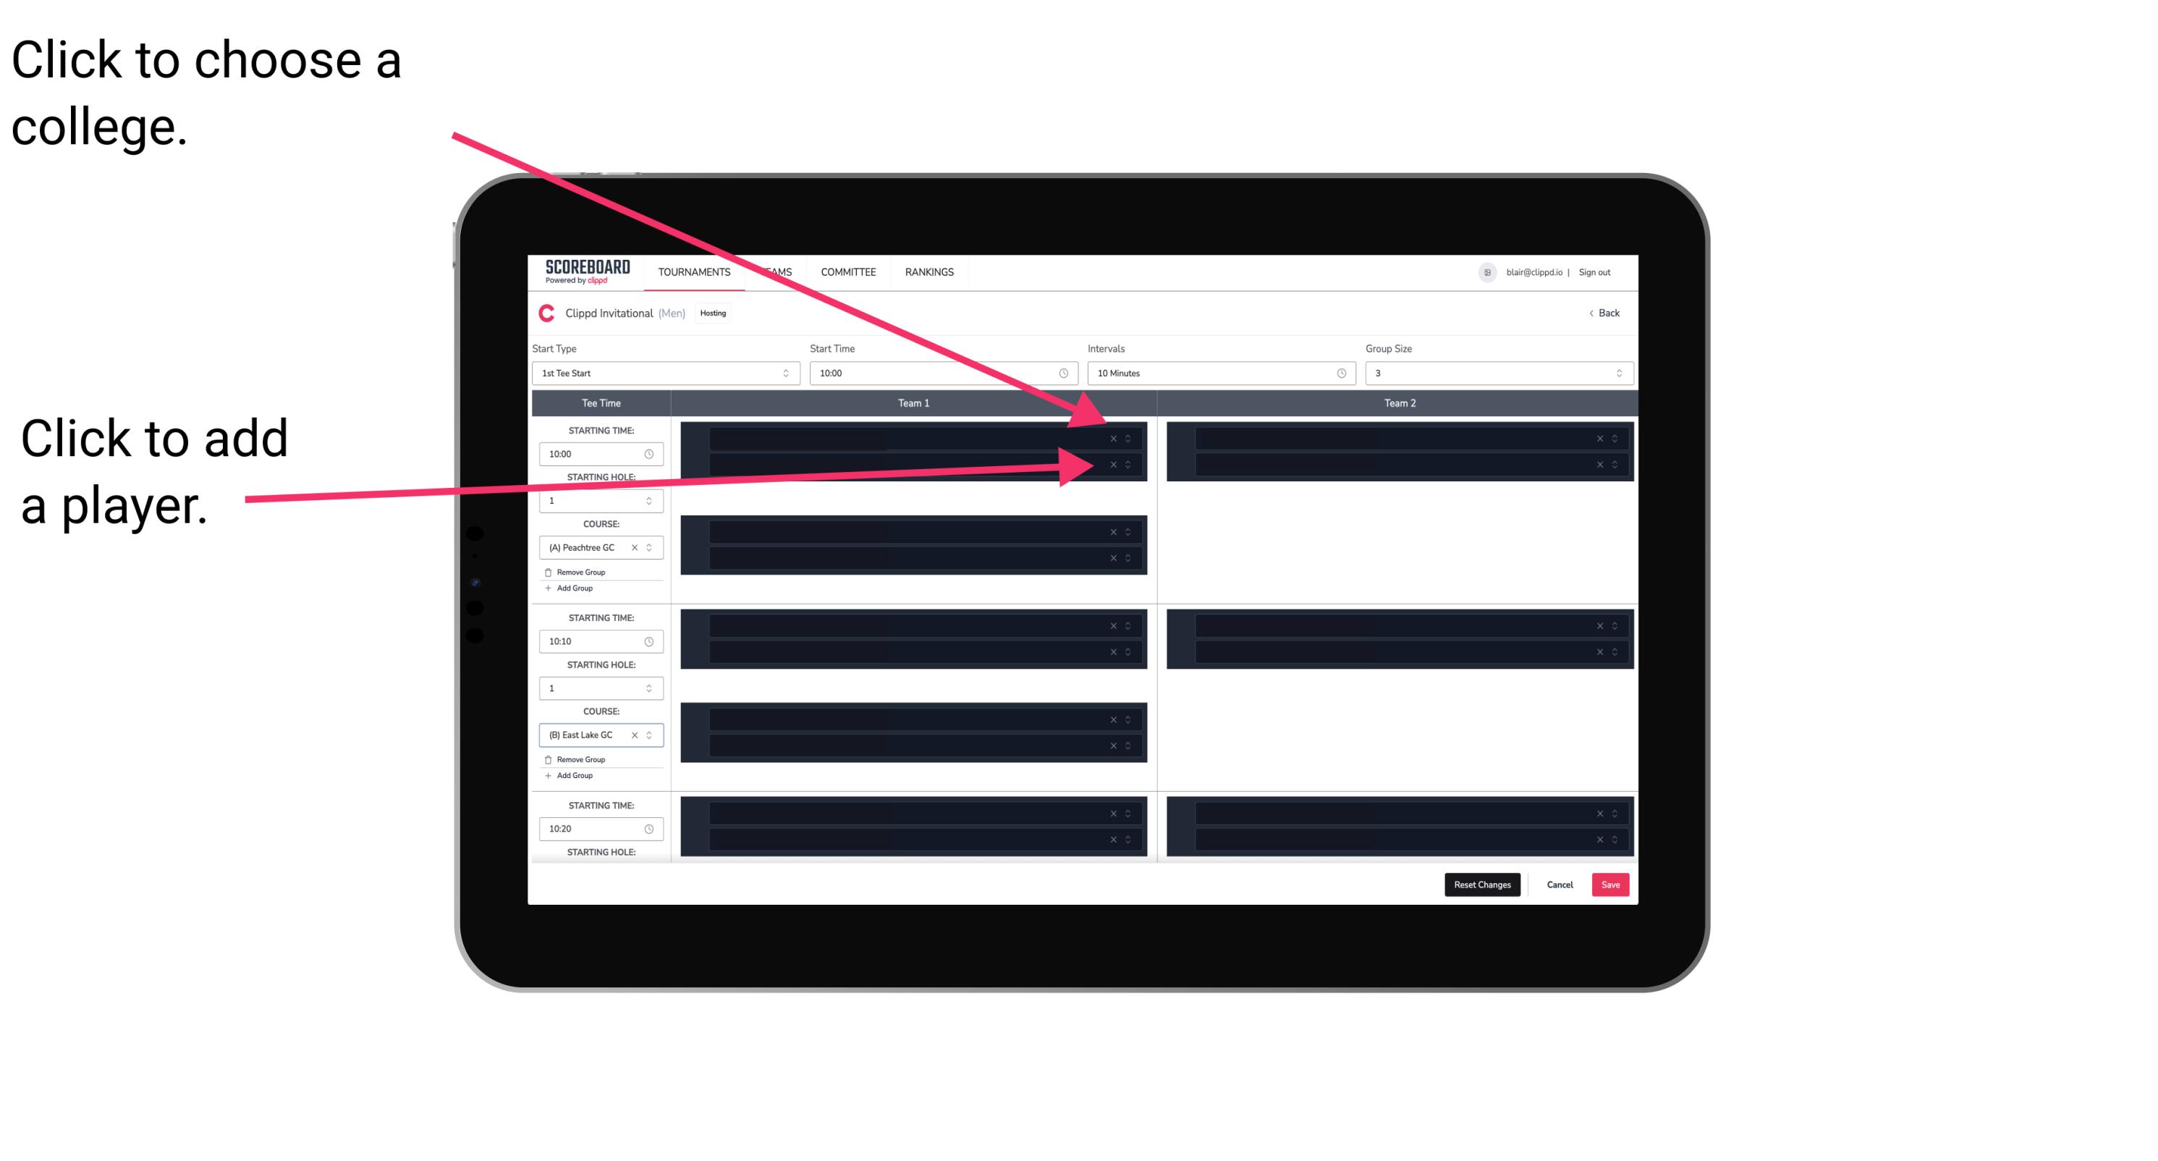Open the TOURNAMENTS tab

[x=693, y=271]
